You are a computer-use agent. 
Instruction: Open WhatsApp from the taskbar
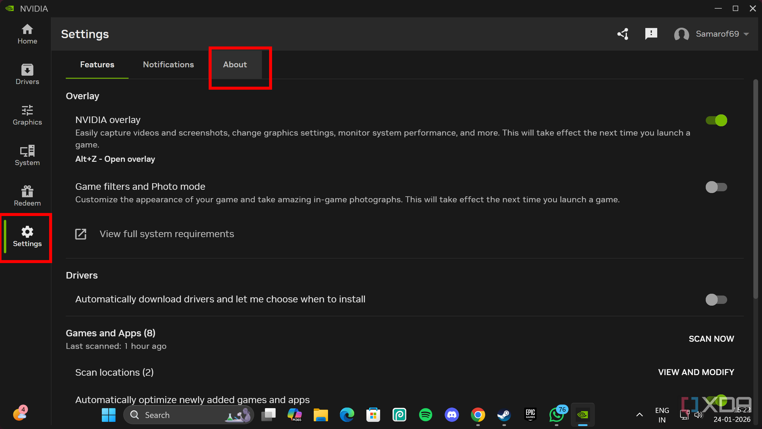click(556, 415)
